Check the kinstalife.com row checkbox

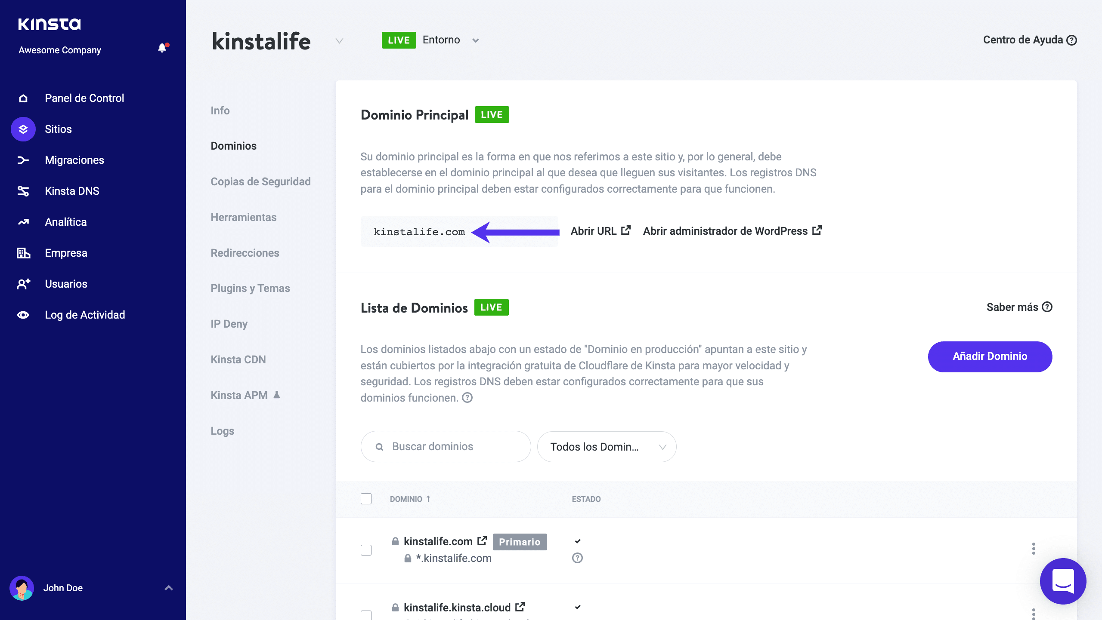pos(366,550)
